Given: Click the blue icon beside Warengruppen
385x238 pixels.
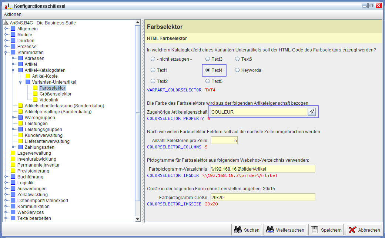Looking at the screenshot, I should 21,118.
